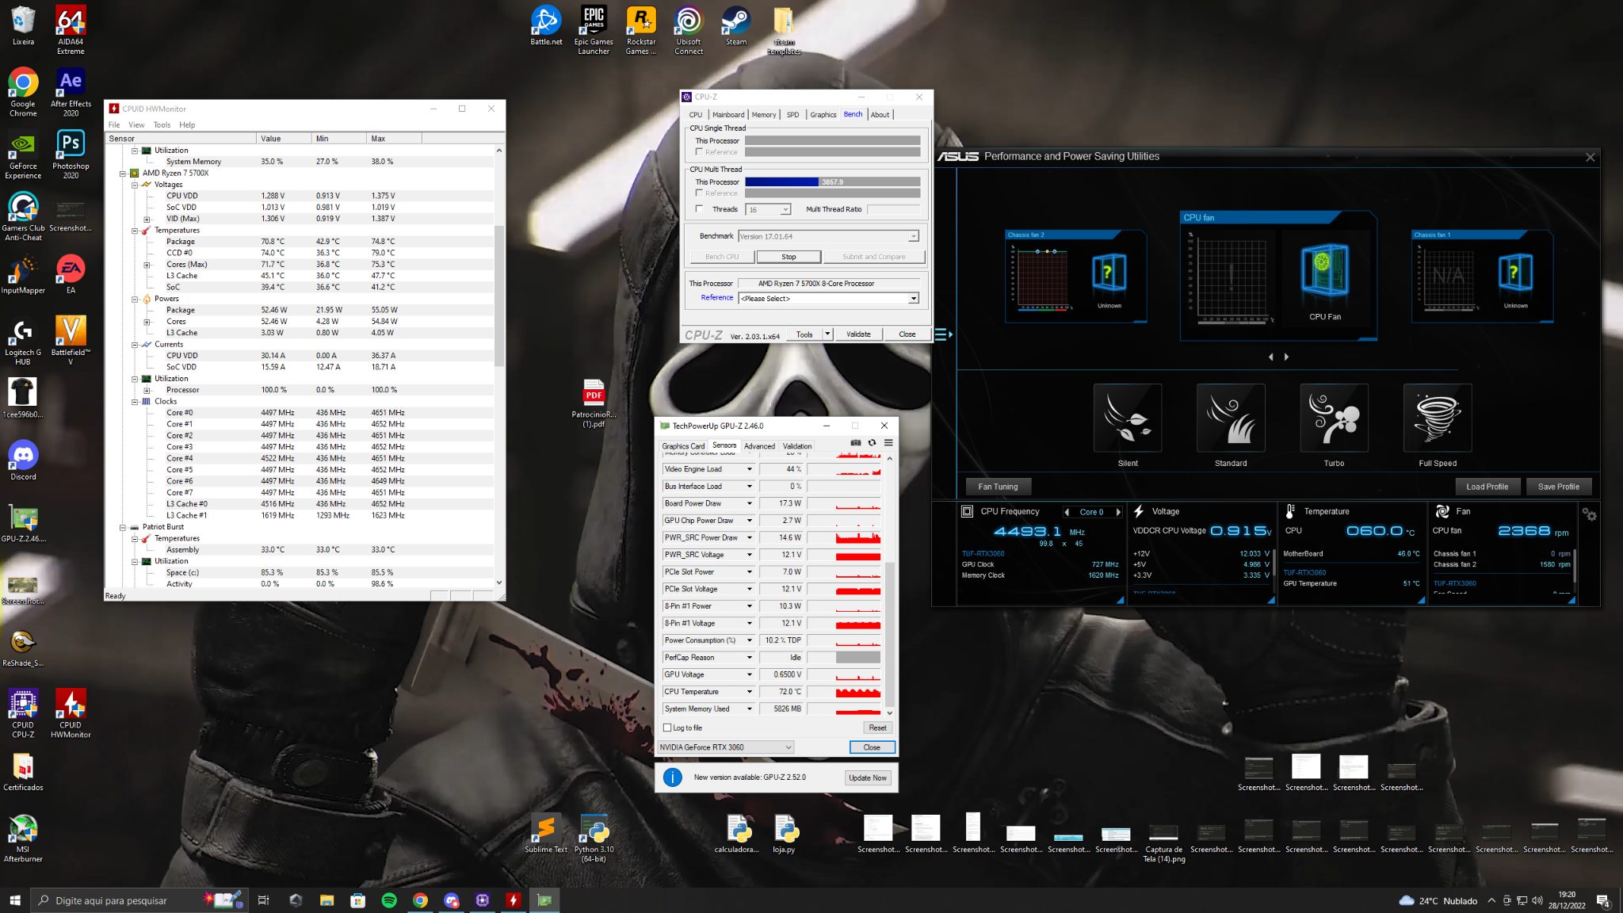Open the File menu in HWMonitor

click(x=114, y=124)
